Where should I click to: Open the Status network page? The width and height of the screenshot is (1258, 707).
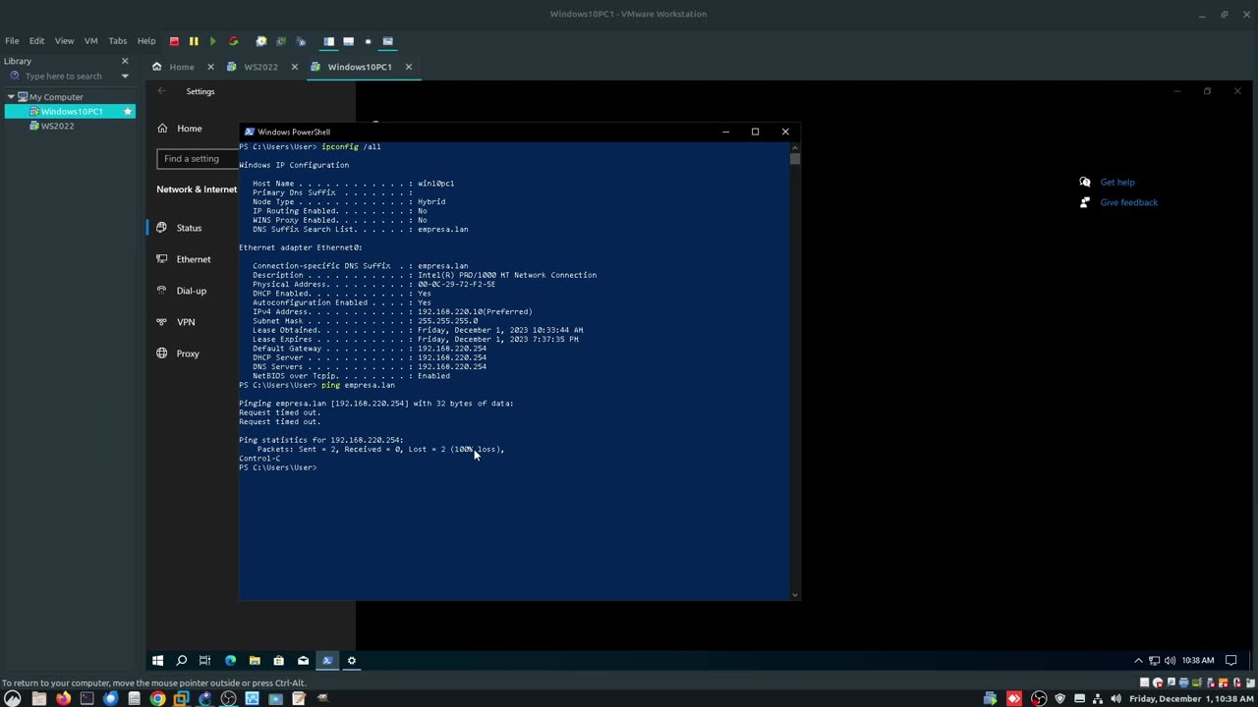[189, 228]
